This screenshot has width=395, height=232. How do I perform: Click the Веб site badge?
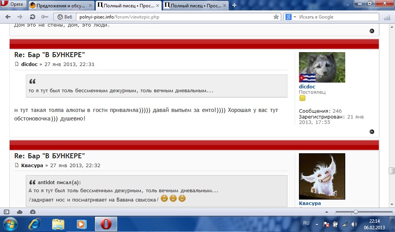[x=65, y=17]
